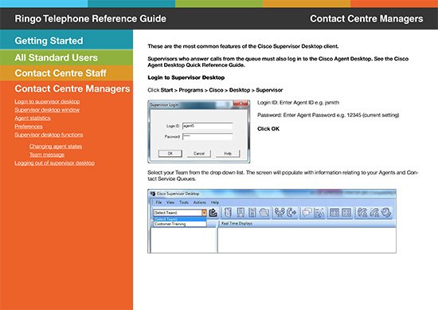Viewport: 438px width, 310px height.
Task: Click the Refresh icon beside team dropdown
Action: pyautogui.click(x=213, y=213)
